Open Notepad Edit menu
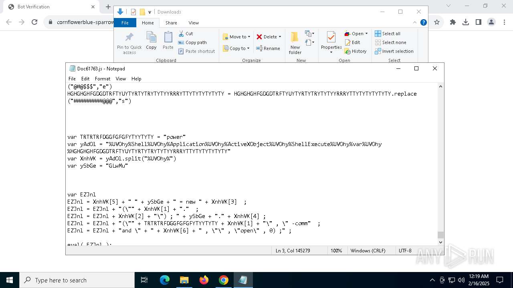Screen dimensions: 513x288 tap(85, 79)
